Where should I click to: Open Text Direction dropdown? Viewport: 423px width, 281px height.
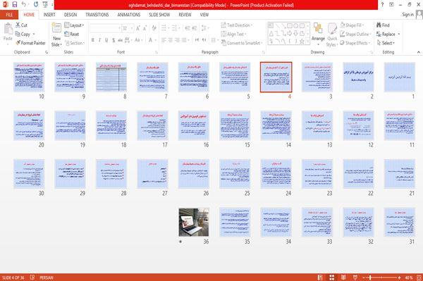[237, 25]
